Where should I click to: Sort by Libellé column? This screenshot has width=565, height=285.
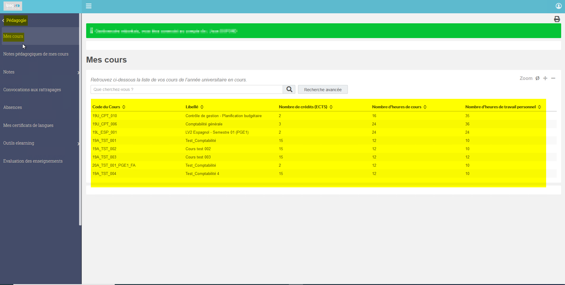(x=194, y=107)
